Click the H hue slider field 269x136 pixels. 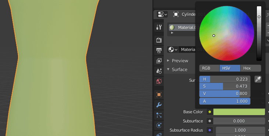(225, 79)
